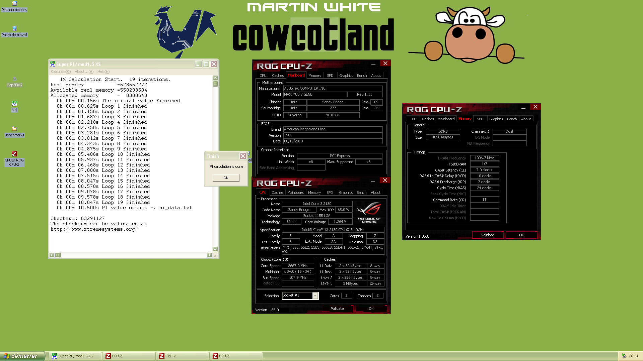Image resolution: width=643 pixels, height=361 pixels.
Task: Open Caches tab in the processor CPU-Z window
Action: (277, 193)
